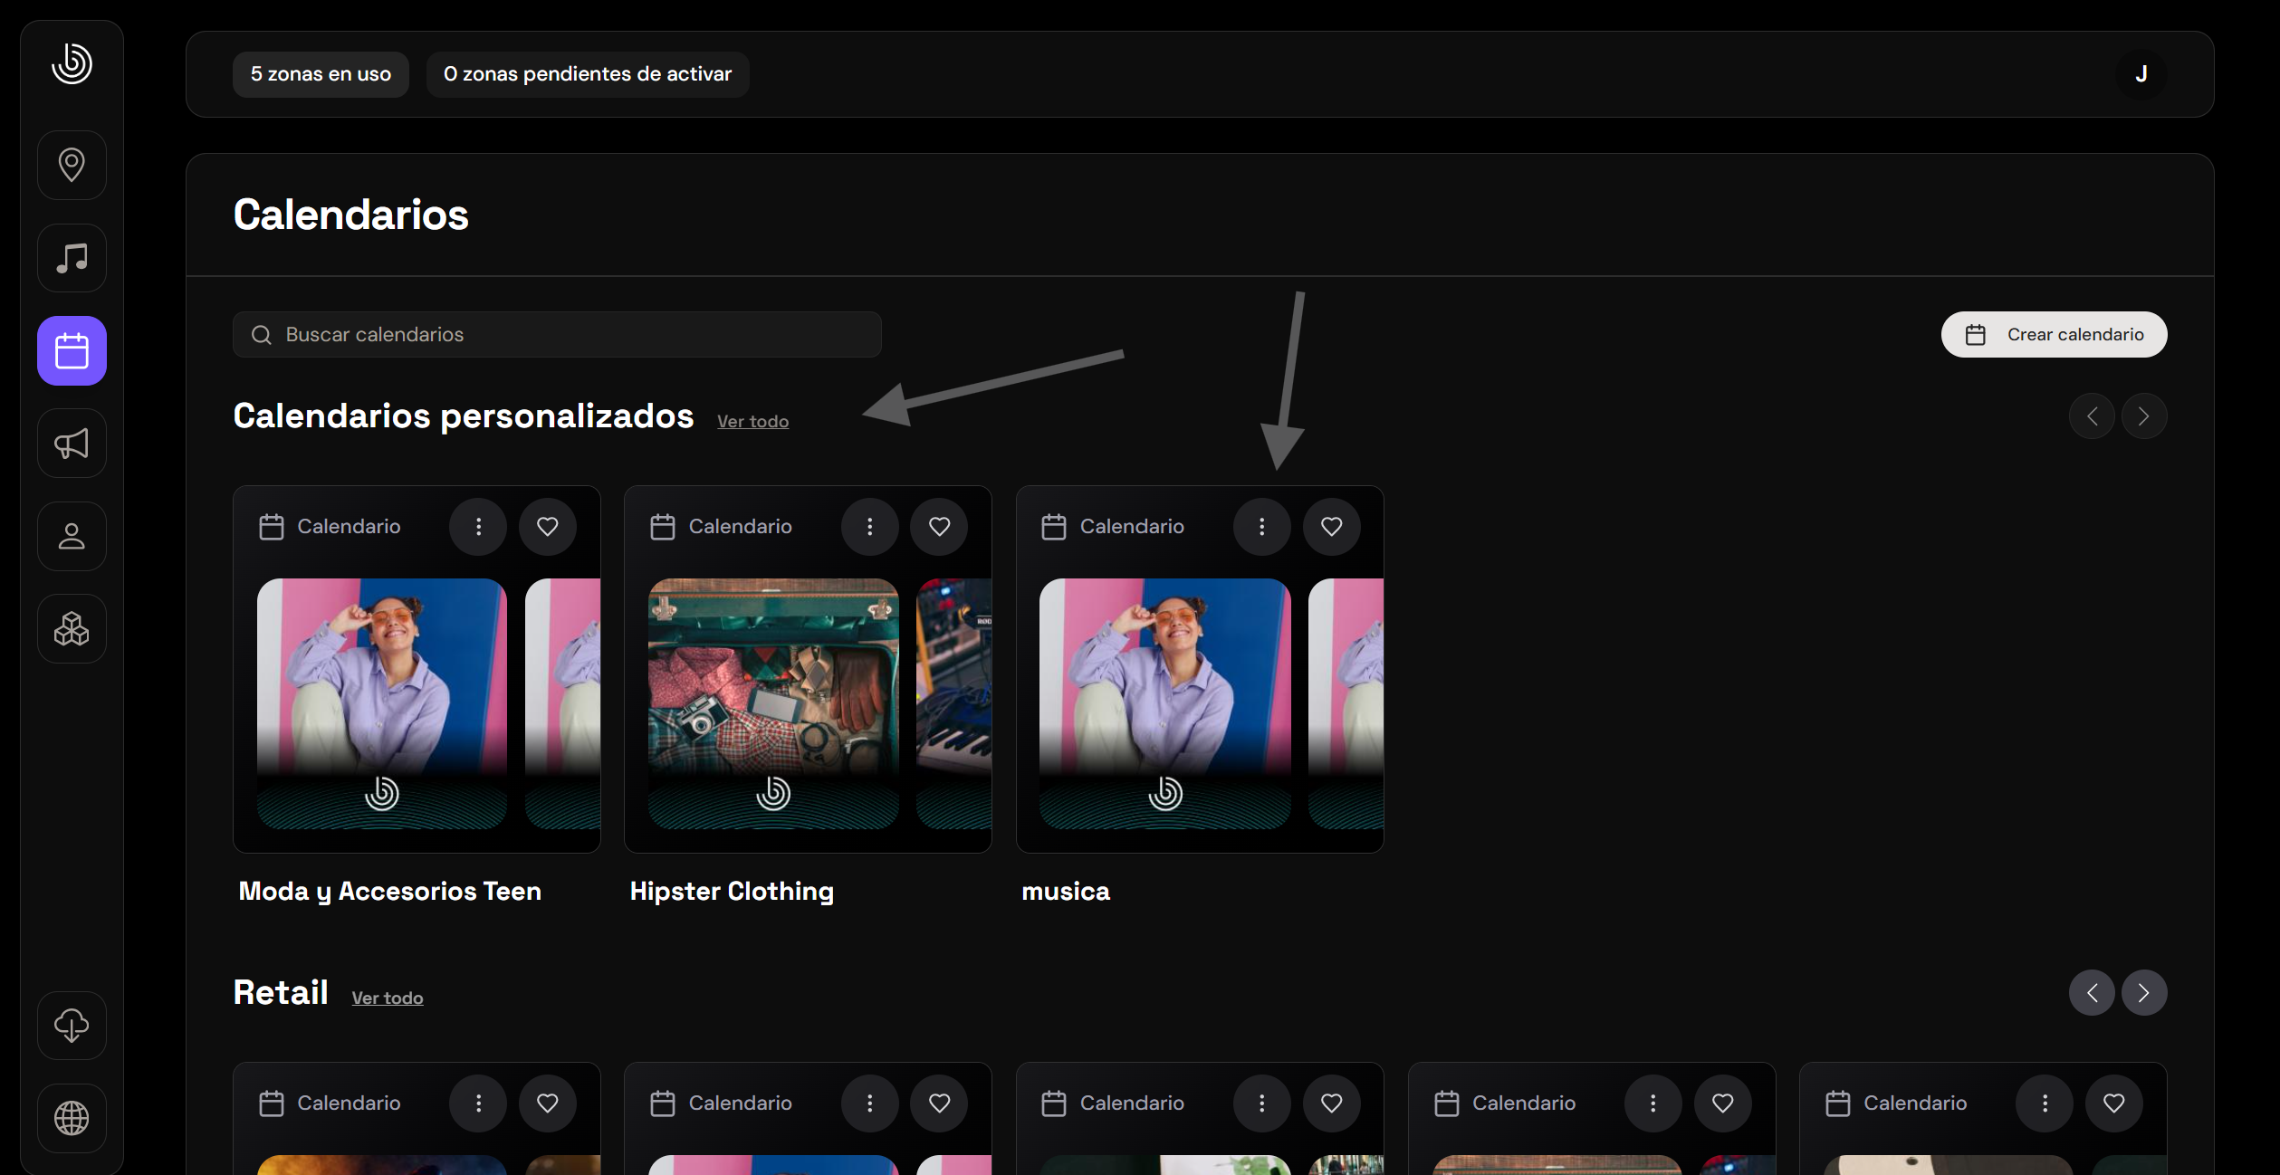Click Ver todo next to Calendarios personalizados
The width and height of the screenshot is (2280, 1175).
[752, 422]
